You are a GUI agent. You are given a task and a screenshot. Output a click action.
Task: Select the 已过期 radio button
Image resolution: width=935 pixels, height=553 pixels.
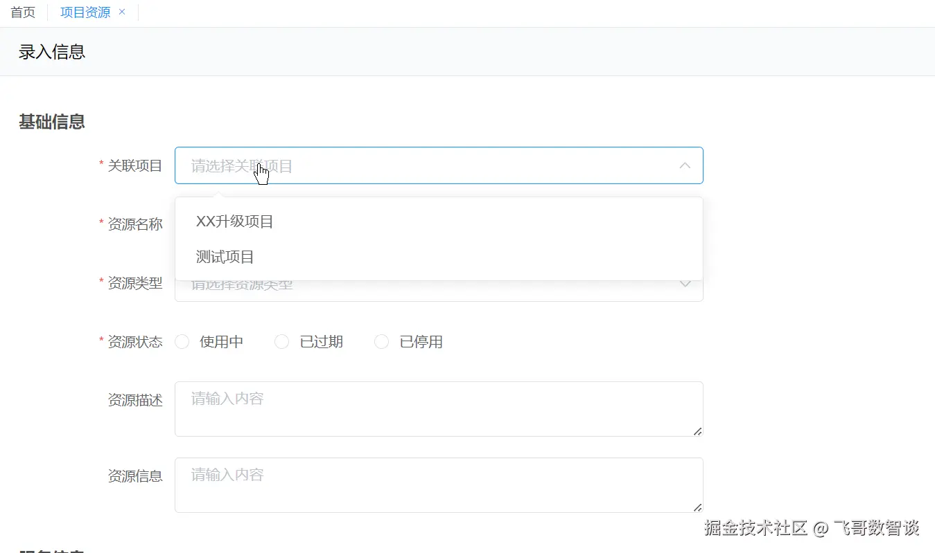click(282, 342)
